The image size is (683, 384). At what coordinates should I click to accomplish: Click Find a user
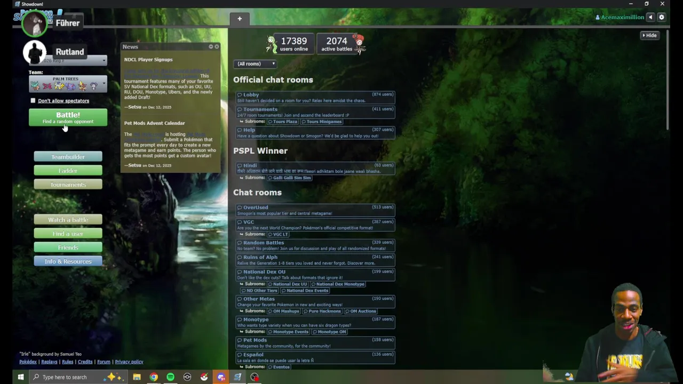68,234
